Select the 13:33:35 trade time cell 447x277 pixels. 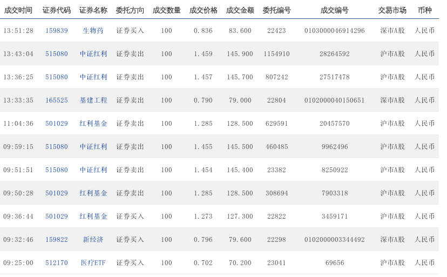coord(18,100)
